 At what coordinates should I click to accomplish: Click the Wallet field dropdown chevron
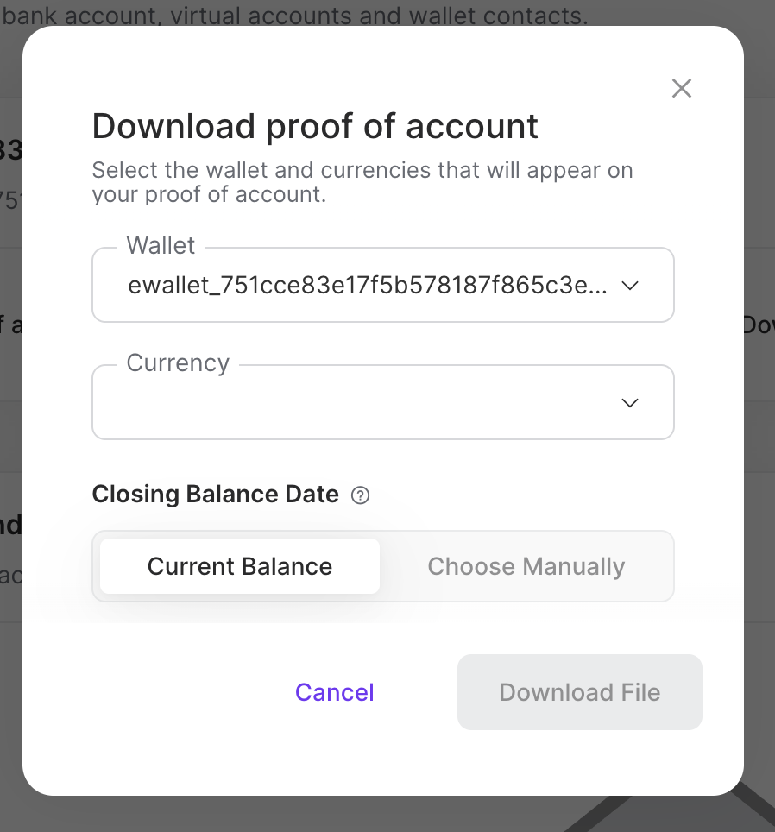pos(629,285)
